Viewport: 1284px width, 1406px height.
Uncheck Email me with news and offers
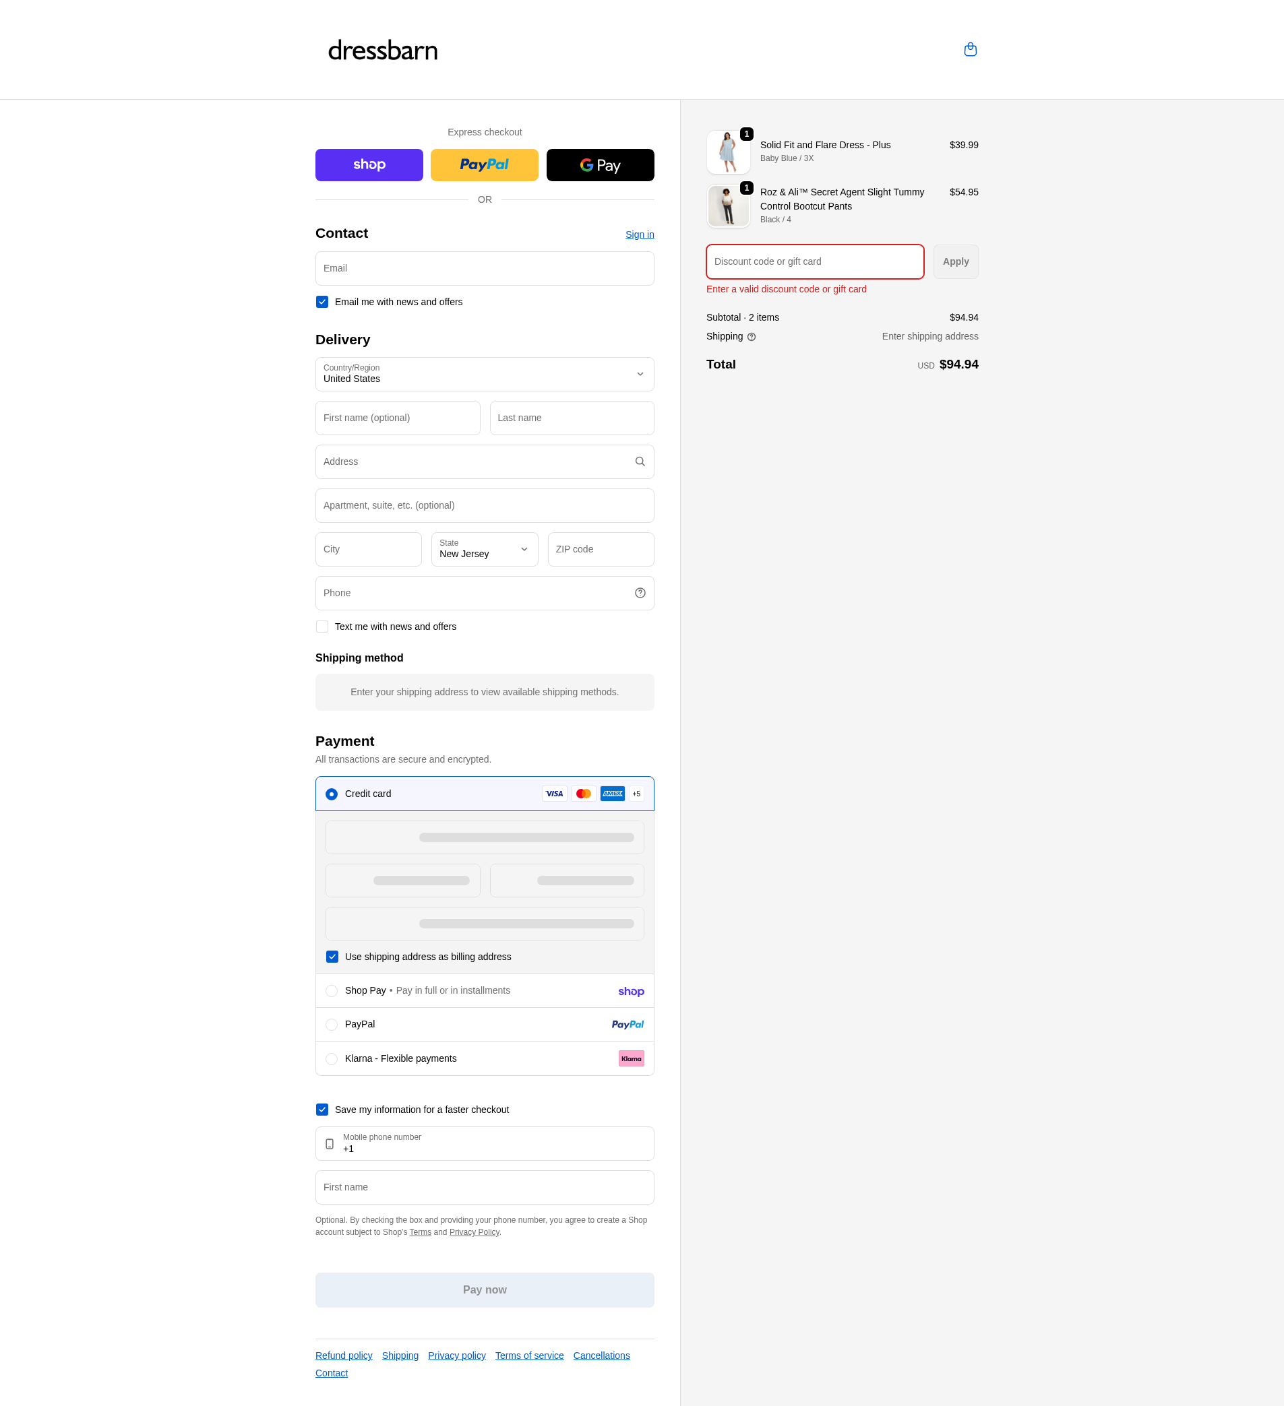(322, 302)
